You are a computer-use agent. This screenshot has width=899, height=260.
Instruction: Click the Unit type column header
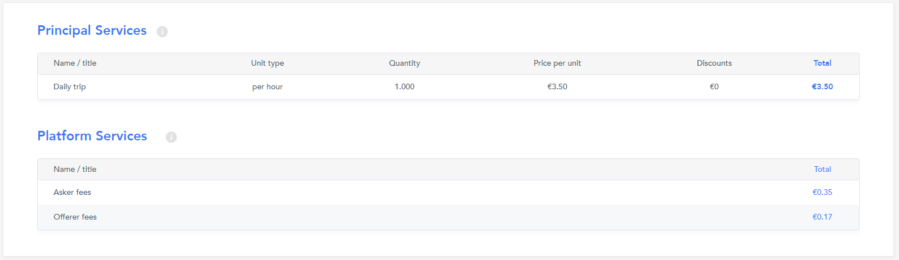click(267, 63)
